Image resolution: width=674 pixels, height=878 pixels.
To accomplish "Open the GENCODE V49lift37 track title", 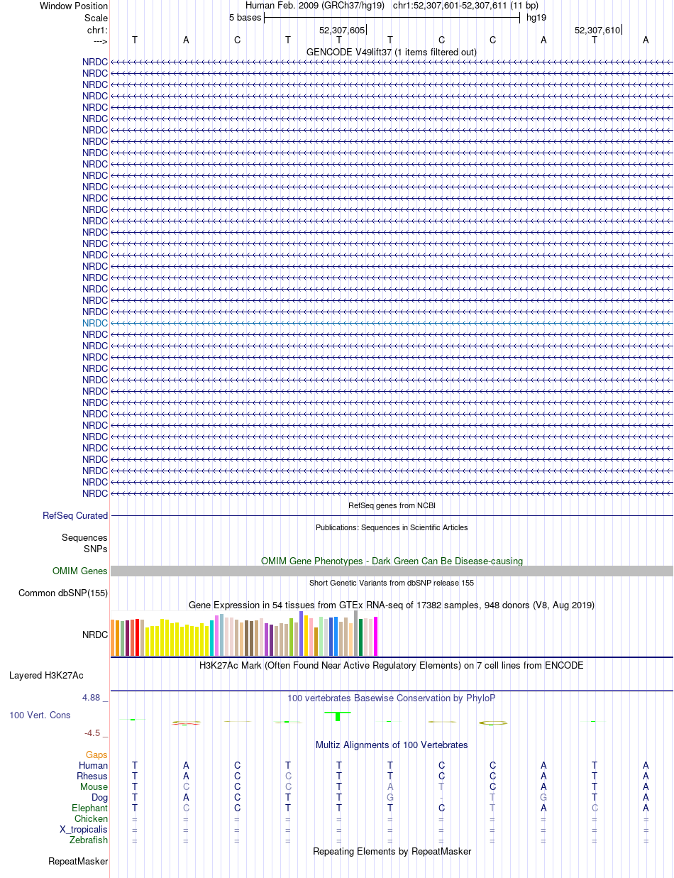I will pyautogui.click(x=391, y=52).
